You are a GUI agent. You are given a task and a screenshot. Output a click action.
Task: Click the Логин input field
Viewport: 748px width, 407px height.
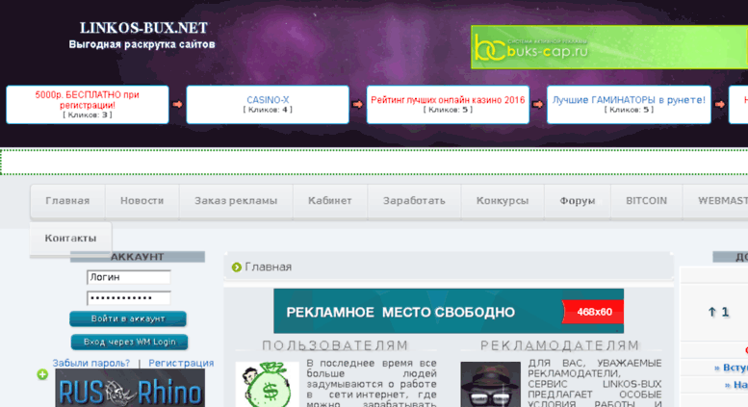[x=129, y=277]
